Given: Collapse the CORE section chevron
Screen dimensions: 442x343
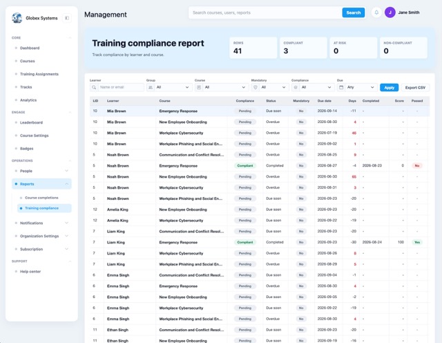Looking at the screenshot, I should pyautogui.click(x=70, y=38).
